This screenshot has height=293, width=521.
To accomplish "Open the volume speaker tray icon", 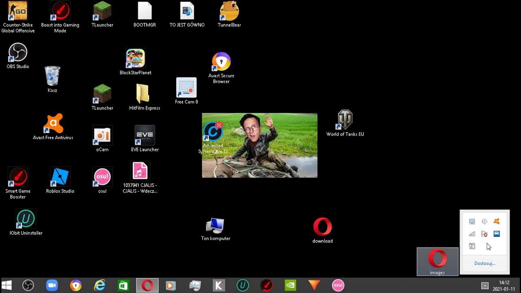I will pyautogui.click(x=484, y=221).
